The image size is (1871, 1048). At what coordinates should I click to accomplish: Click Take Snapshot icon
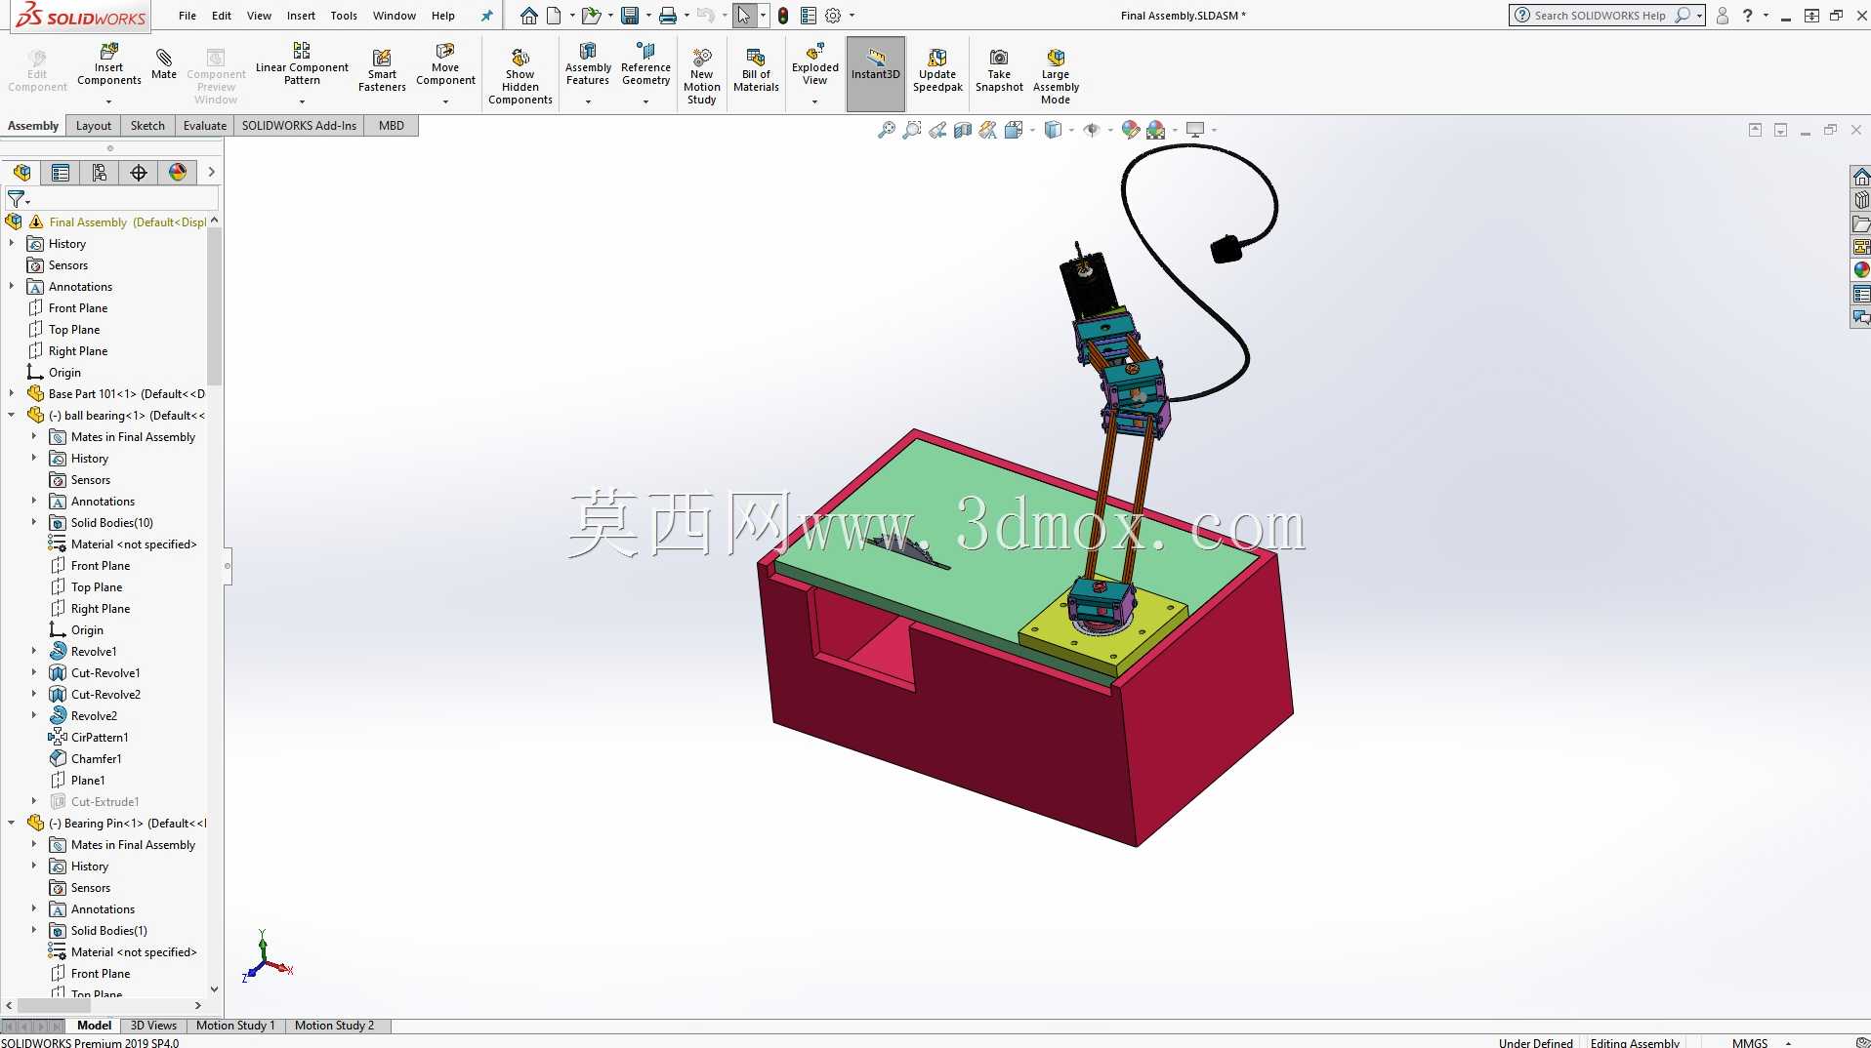pos(999,70)
